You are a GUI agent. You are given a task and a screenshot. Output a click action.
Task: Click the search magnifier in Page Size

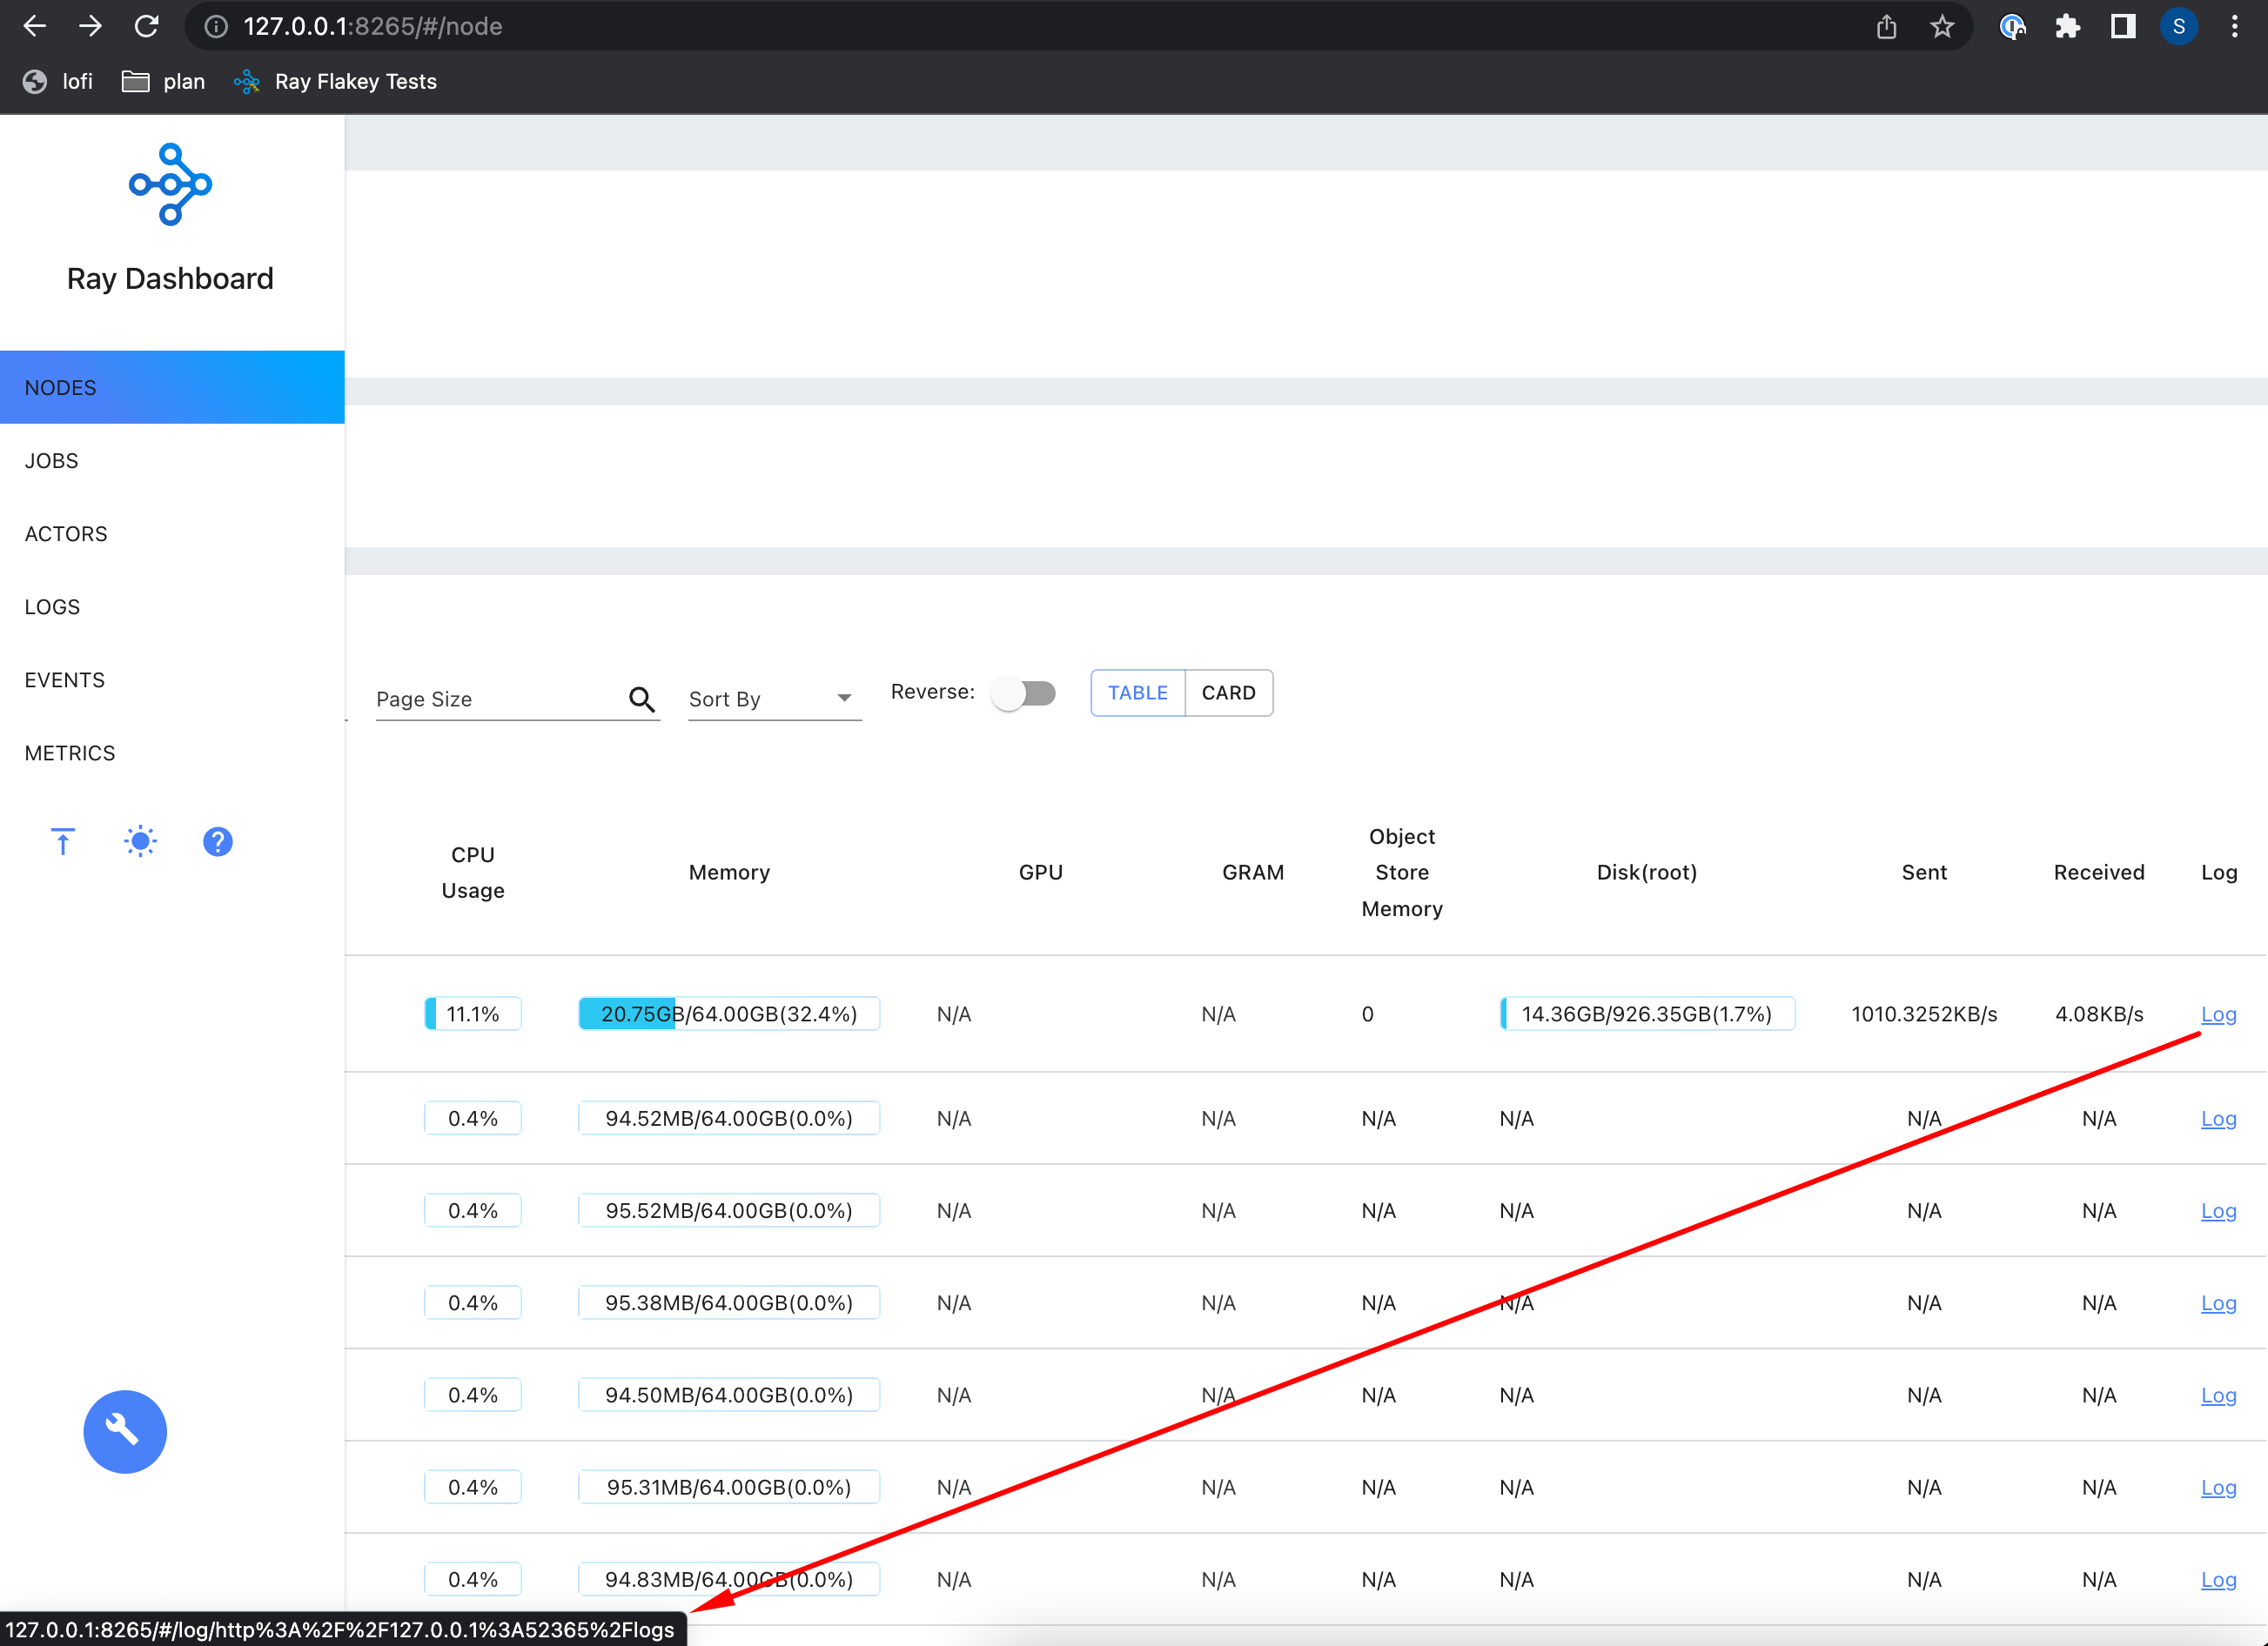pos(641,699)
